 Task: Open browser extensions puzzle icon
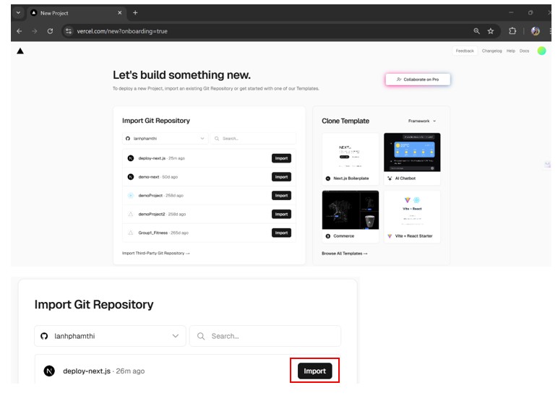click(x=512, y=31)
